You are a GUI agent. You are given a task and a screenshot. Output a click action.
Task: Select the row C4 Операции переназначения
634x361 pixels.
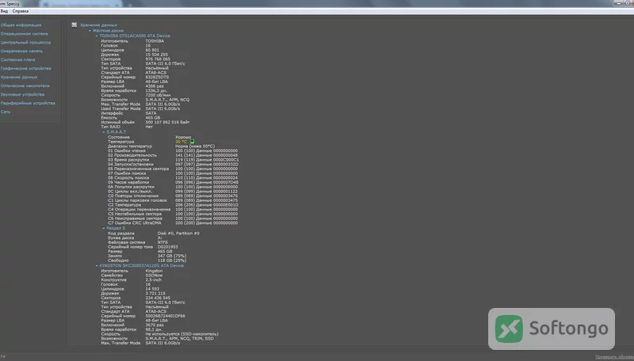pyautogui.click(x=173, y=210)
